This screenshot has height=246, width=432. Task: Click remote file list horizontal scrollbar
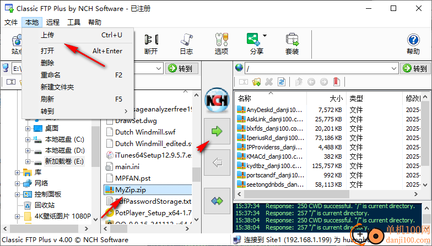(x=327, y=194)
